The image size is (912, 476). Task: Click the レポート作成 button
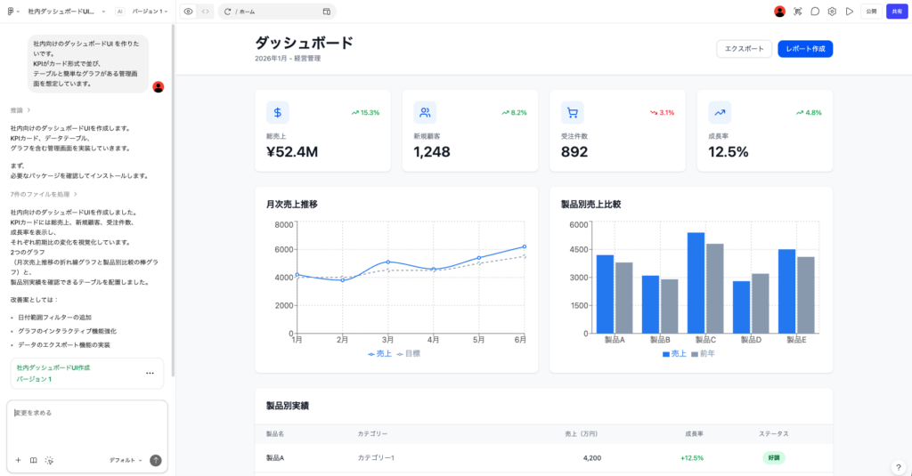tap(804, 49)
